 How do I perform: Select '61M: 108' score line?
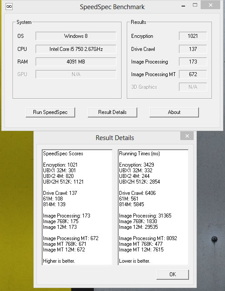tap(53, 199)
